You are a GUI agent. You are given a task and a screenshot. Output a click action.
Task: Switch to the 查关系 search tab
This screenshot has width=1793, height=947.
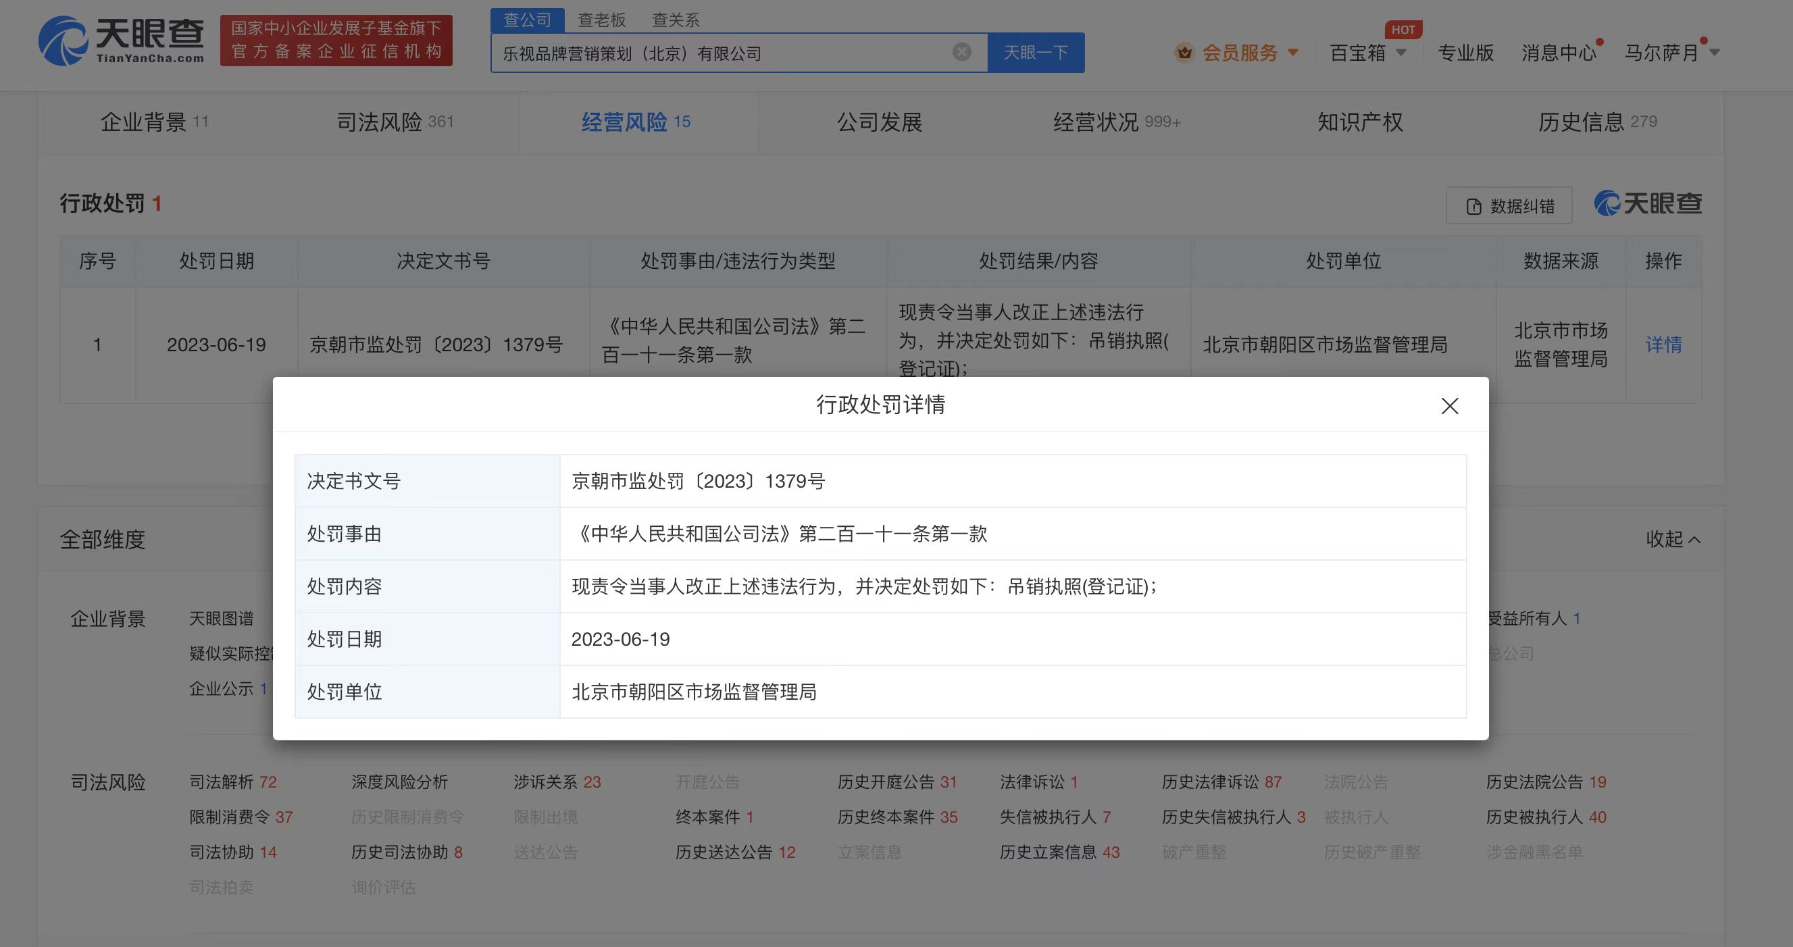click(x=675, y=20)
